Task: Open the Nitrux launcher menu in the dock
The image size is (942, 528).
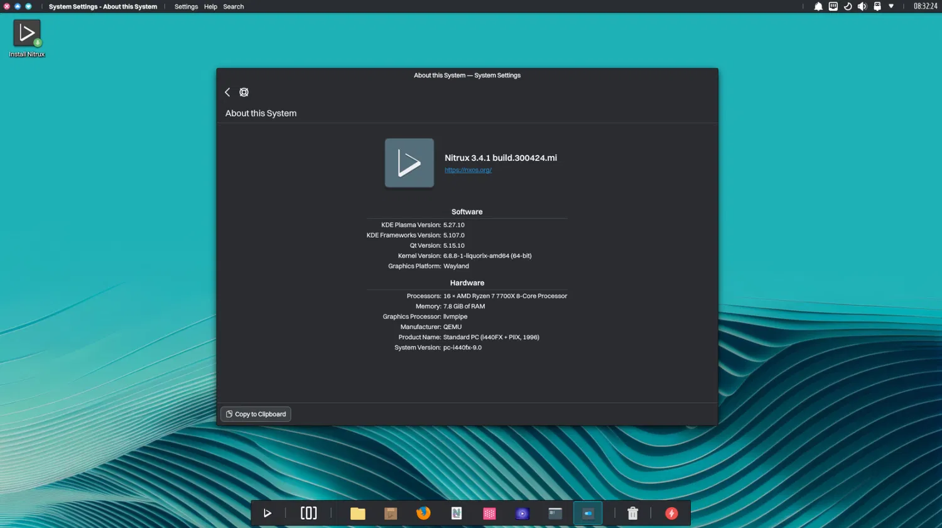Action: pos(268,514)
